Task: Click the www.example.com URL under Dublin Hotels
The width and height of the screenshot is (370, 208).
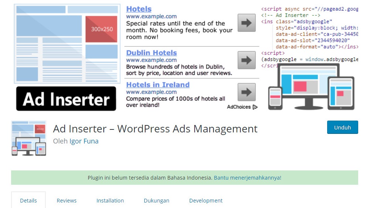Action: pyautogui.click(x=151, y=60)
